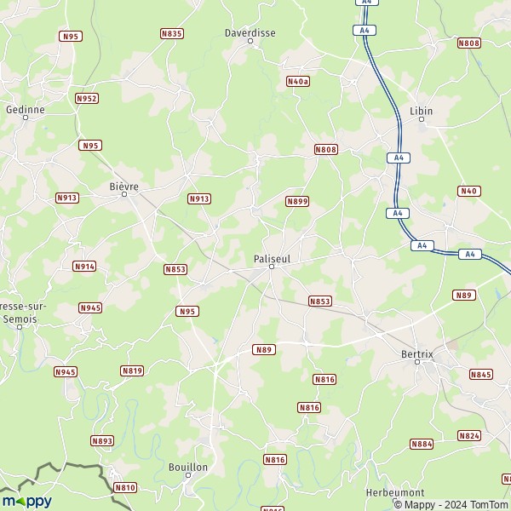Click the Herbeumont town label

coord(395,493)
